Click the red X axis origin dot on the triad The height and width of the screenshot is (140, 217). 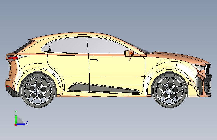(x=16, y=124)
